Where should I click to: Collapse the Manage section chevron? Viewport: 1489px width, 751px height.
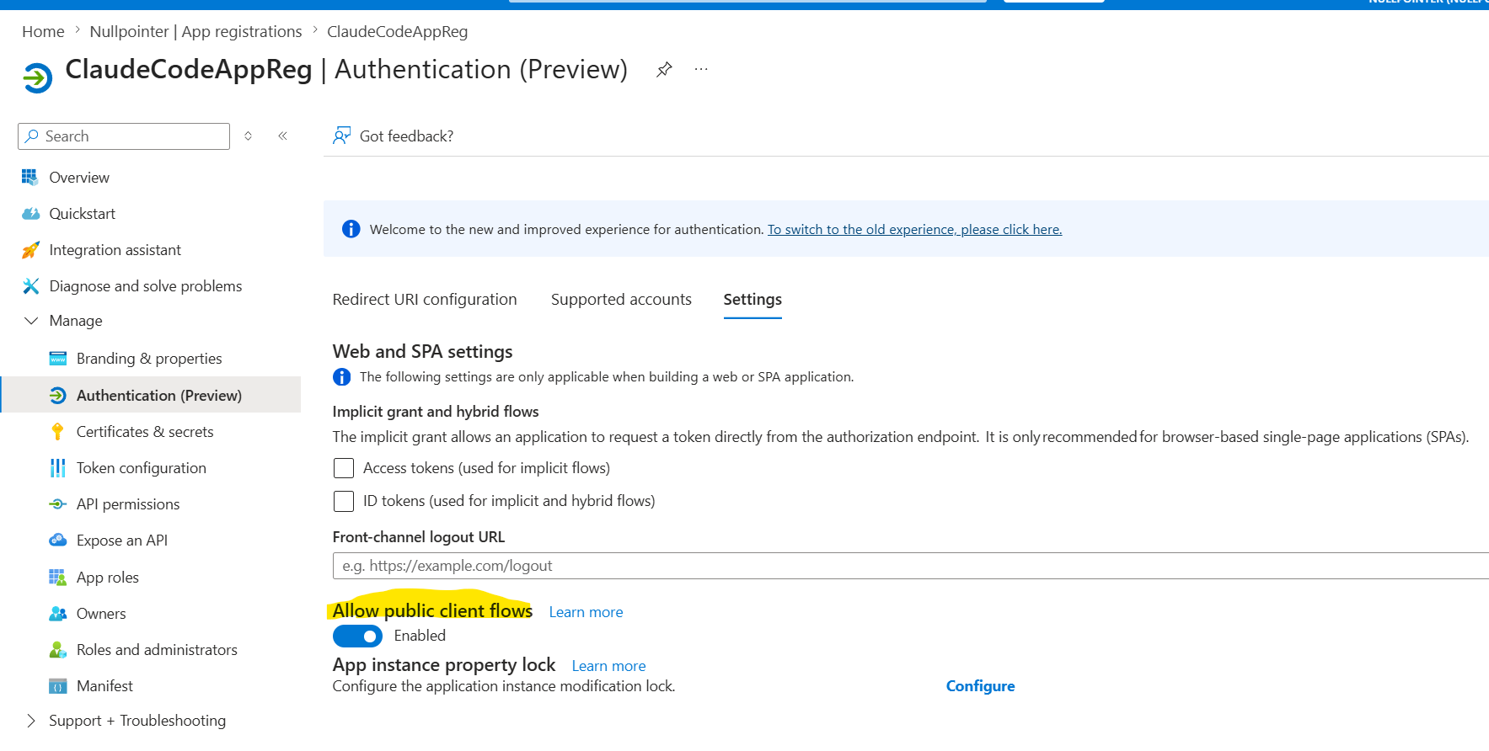(31, 321)
